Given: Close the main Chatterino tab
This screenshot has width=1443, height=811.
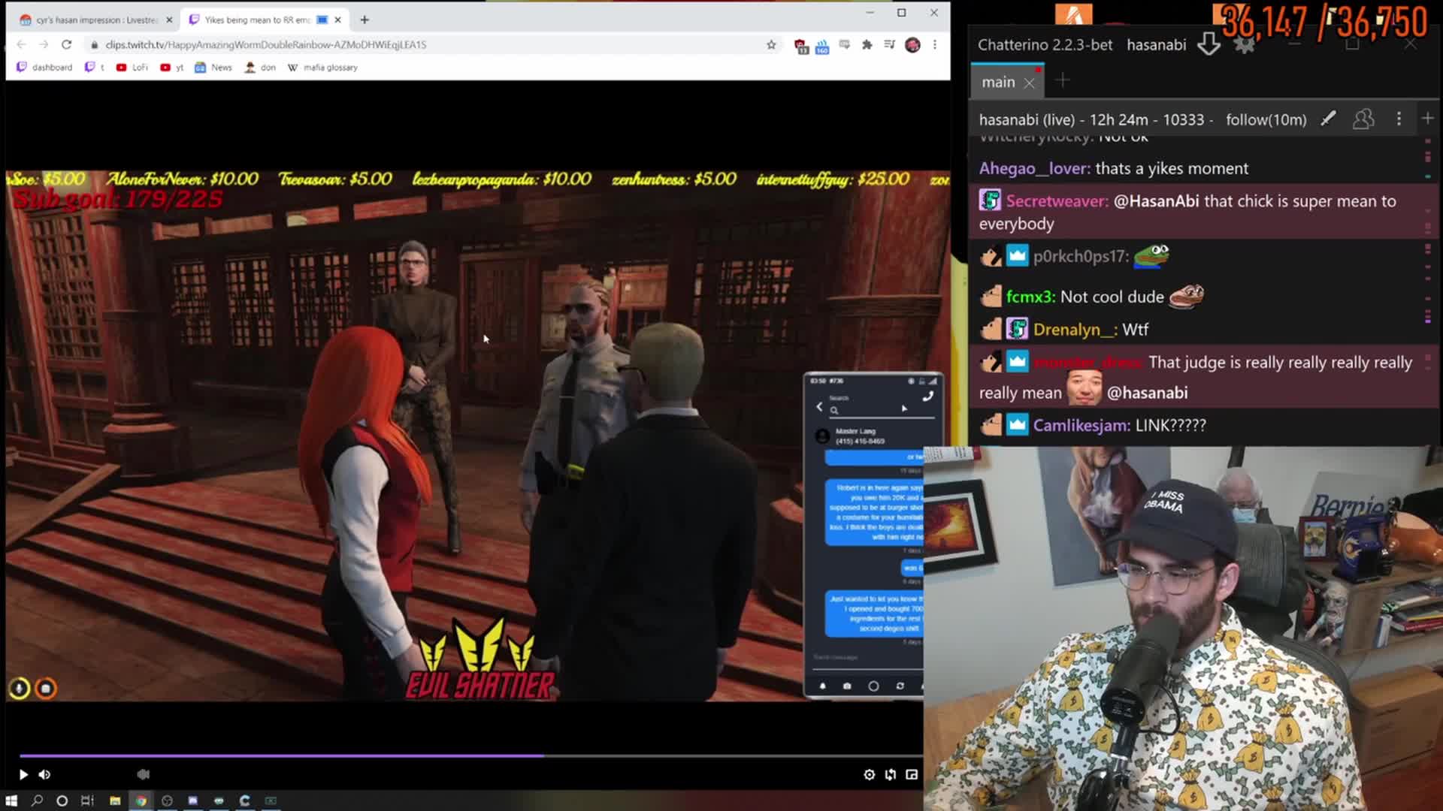Looking at the screenshot, I should click(x=1030, y=83).
